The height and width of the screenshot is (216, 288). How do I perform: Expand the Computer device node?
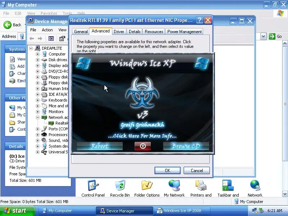(x=37, y=54)
